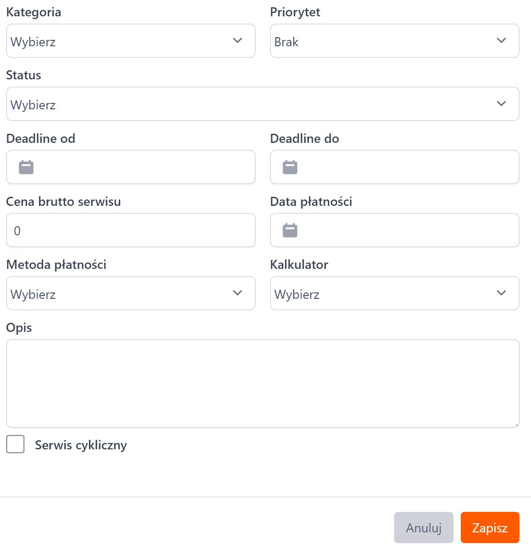Click chevron arrow of Kalkulator dropdown
Image resolution: width=531 pixels, height=555 pixels.
point(501,293)
